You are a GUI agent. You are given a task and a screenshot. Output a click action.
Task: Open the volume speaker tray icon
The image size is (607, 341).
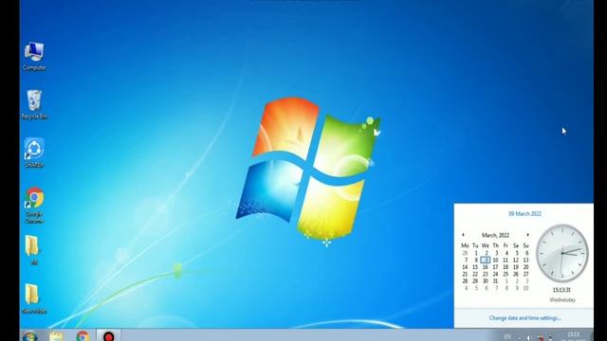pyautogui.click(x=529, y=338)
